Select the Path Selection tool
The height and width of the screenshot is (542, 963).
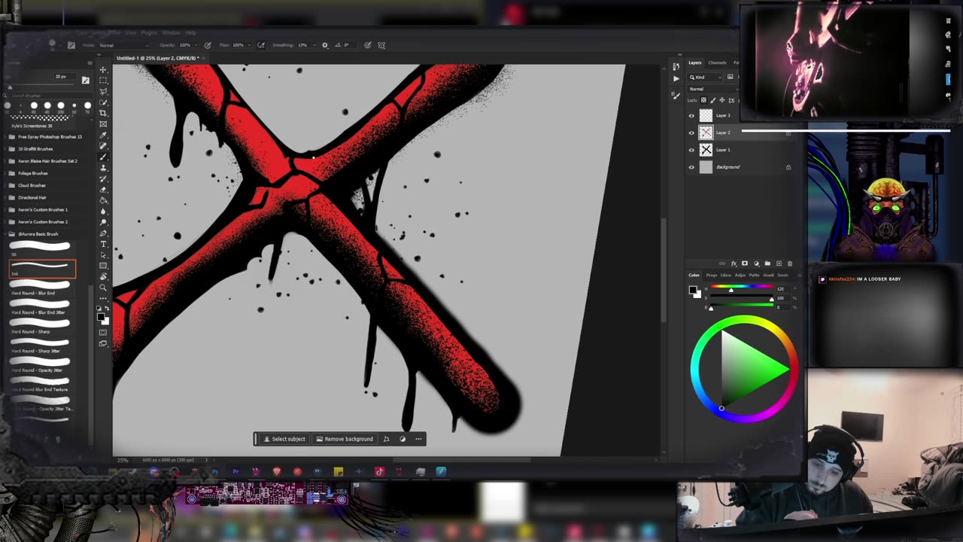pos(104,255)
